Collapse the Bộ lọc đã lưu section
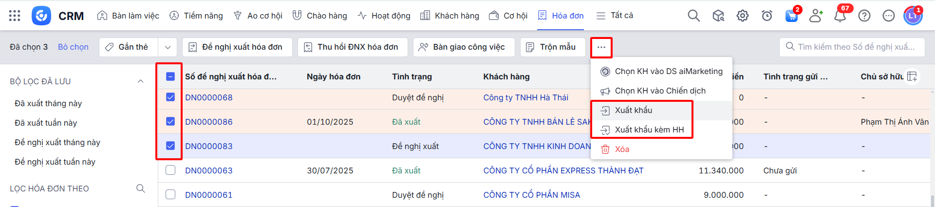The image size is (935, 207). tap(140, 81)
